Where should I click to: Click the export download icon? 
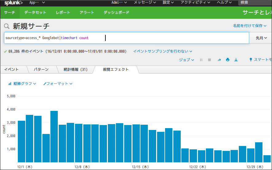[236, 60]
